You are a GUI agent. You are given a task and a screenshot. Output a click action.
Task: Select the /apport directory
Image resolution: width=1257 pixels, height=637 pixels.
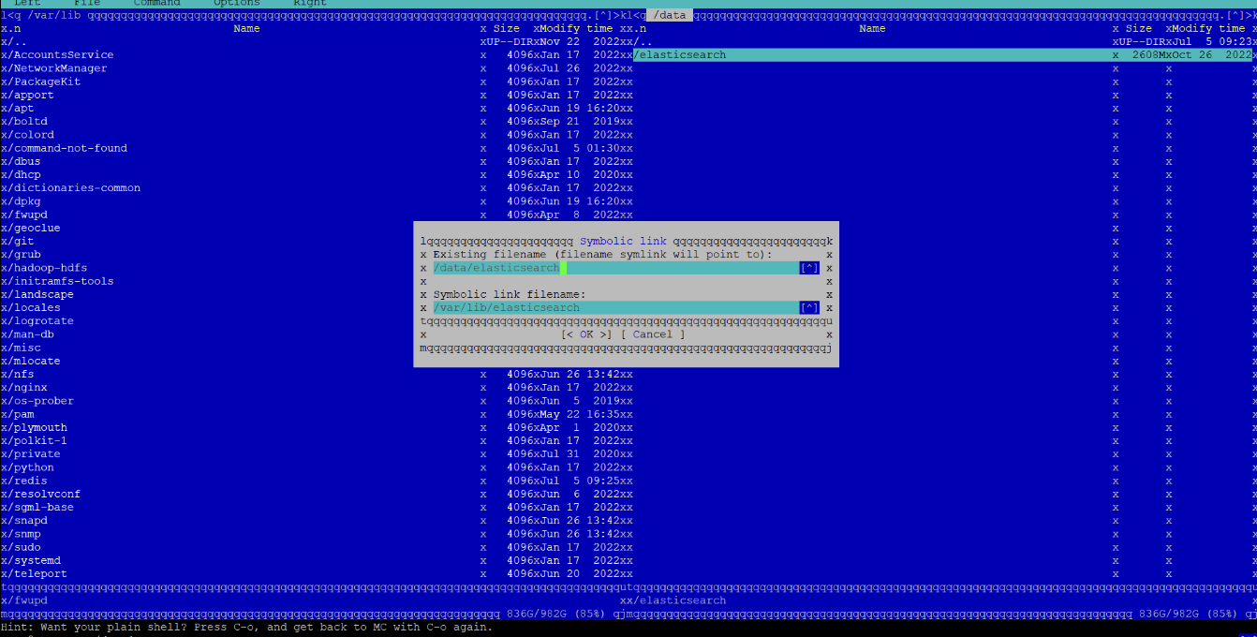pos(313,95)
